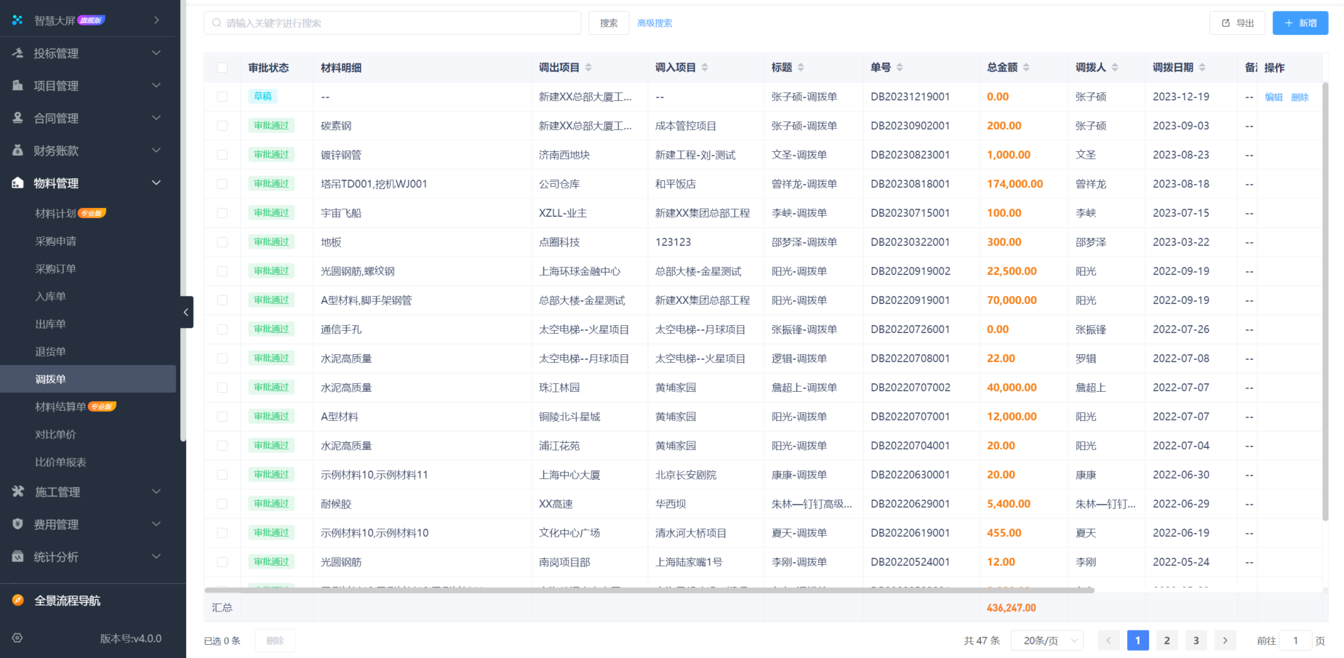Open the 20条/页 page size dropdown
1344x658 pixels.
(x=1047, y=641)
